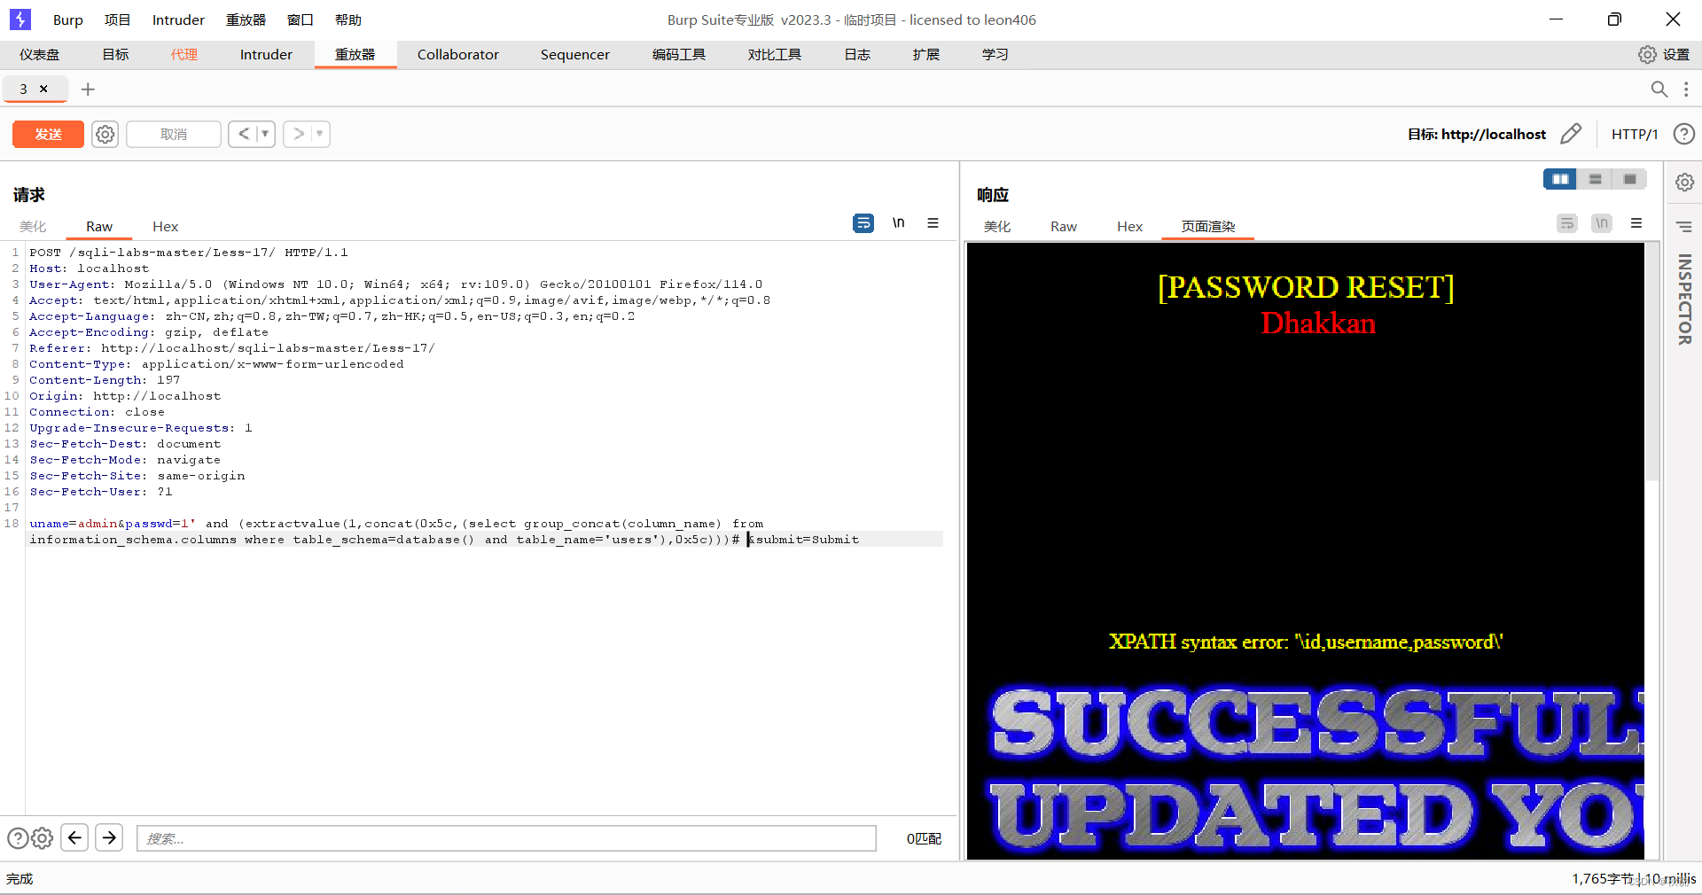Select request 美化 view tab
This screenshot has height=895, width=1702.
tap(33, 227)
